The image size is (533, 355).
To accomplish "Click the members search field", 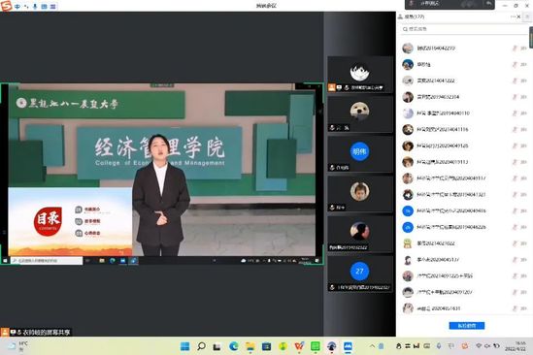I will click(464, 29).
